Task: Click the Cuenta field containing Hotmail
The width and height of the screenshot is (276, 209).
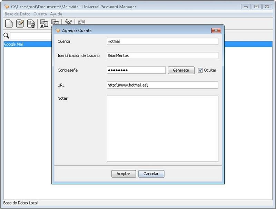Action: click(x=162, y=41)
